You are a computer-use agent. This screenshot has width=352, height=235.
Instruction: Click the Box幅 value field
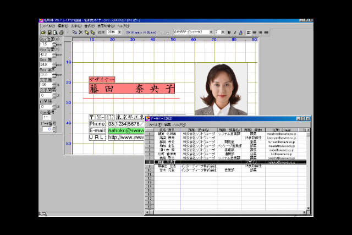pyautogui.click(x=46, y=65)
